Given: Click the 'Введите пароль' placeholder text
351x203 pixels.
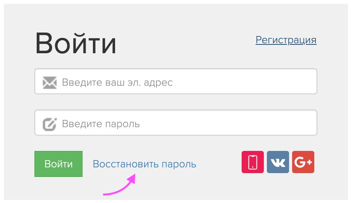Looking at the screenshot, I should [x=101, y=124].
